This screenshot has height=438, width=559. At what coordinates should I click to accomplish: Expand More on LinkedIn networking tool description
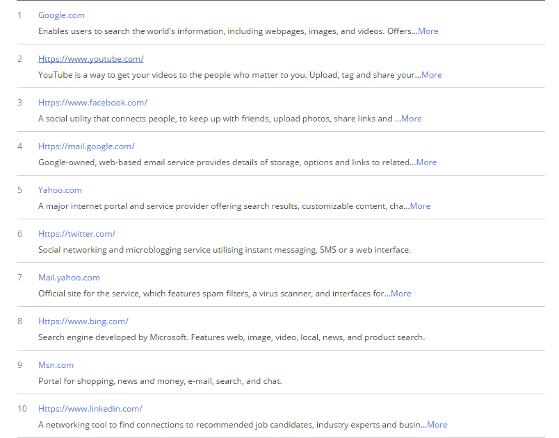point(437,426)
